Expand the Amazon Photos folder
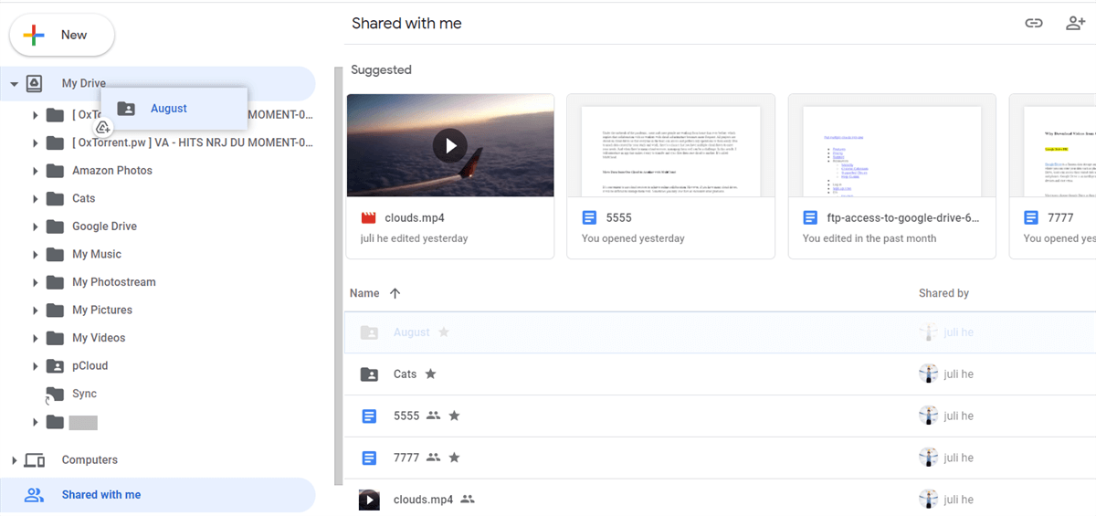The image size is (1096, 516). (x=36, y=171)
